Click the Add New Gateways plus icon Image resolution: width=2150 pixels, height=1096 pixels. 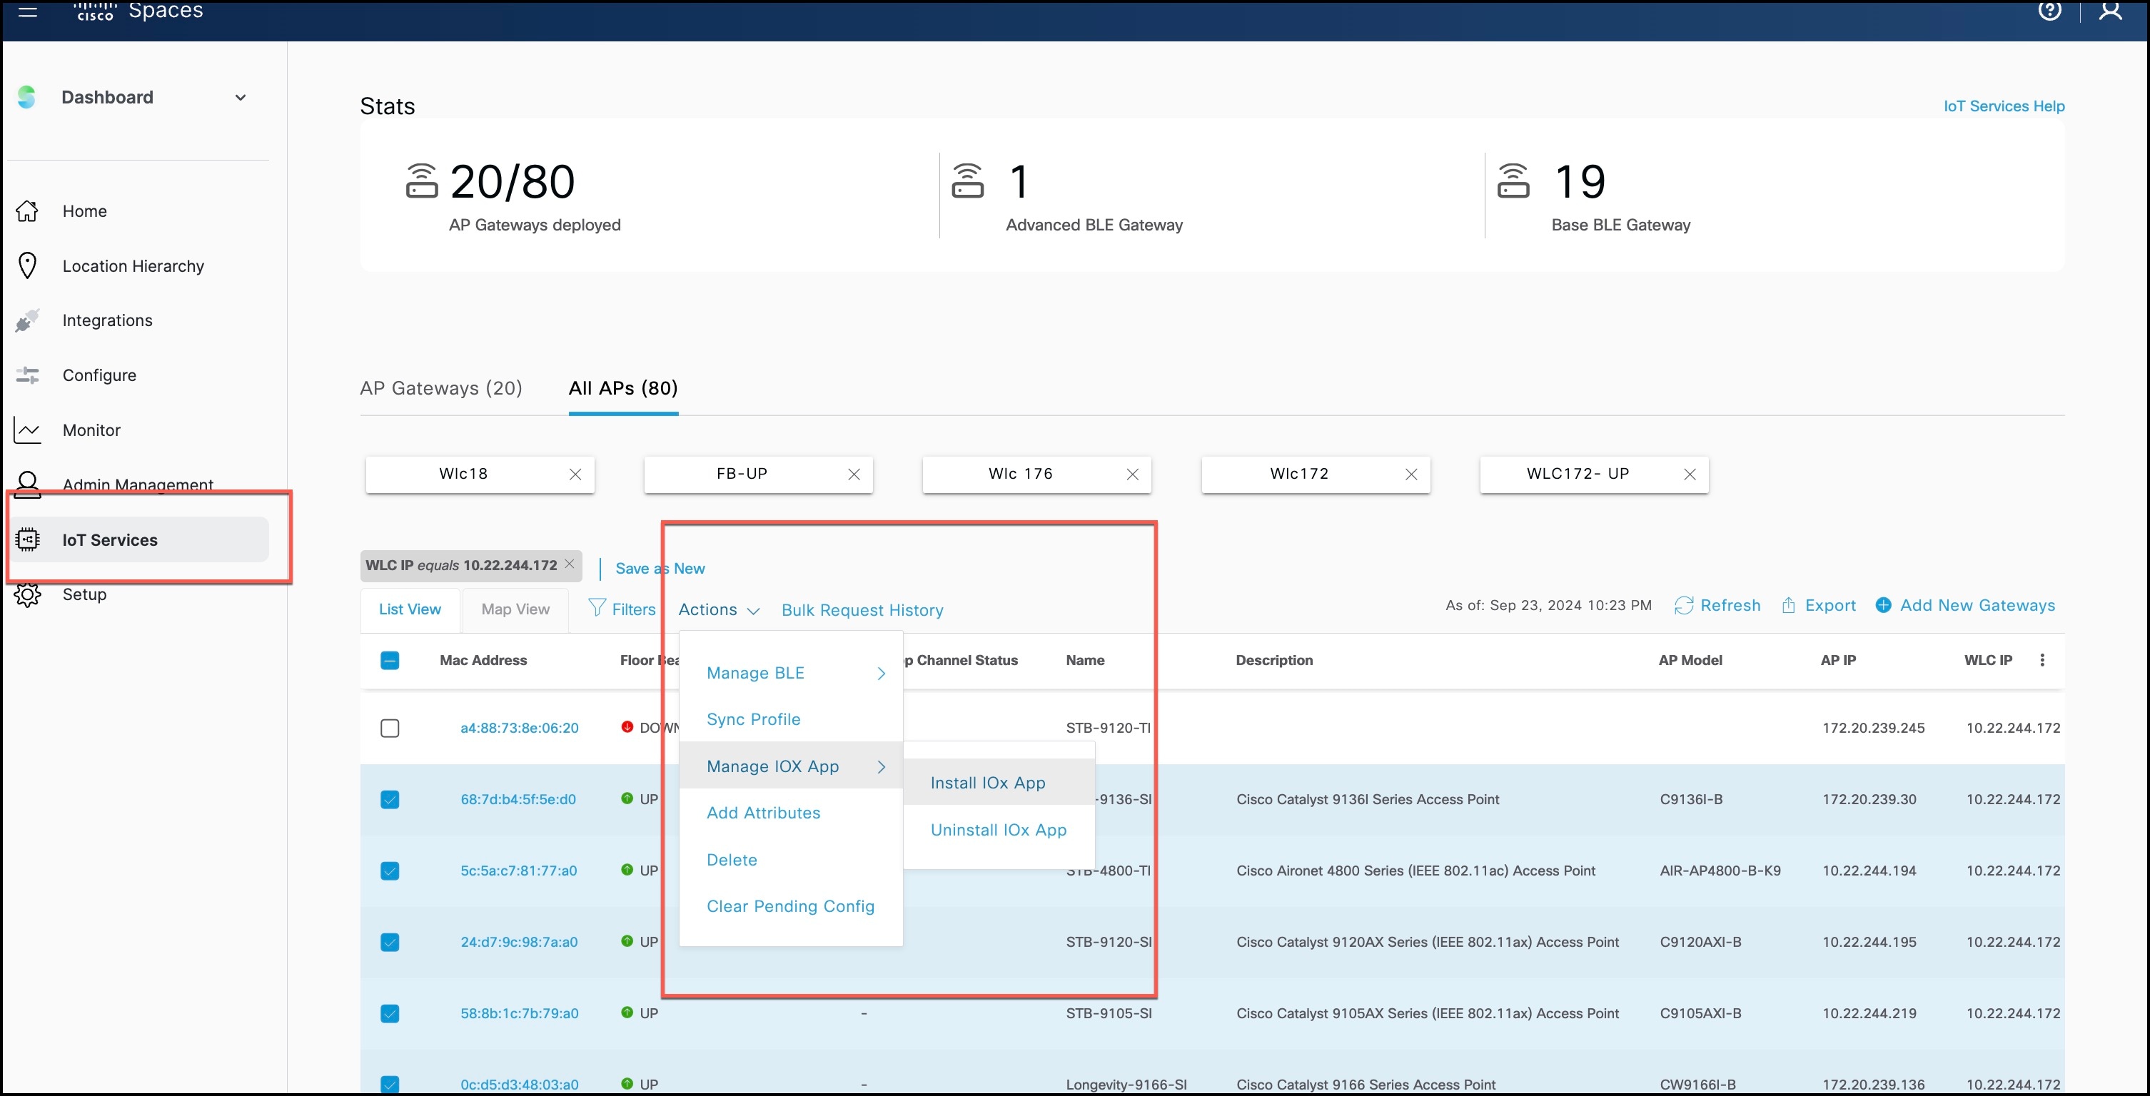pos(1883,606)
